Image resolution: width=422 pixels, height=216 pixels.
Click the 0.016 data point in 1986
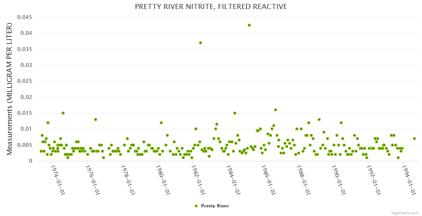pos(276,110)
